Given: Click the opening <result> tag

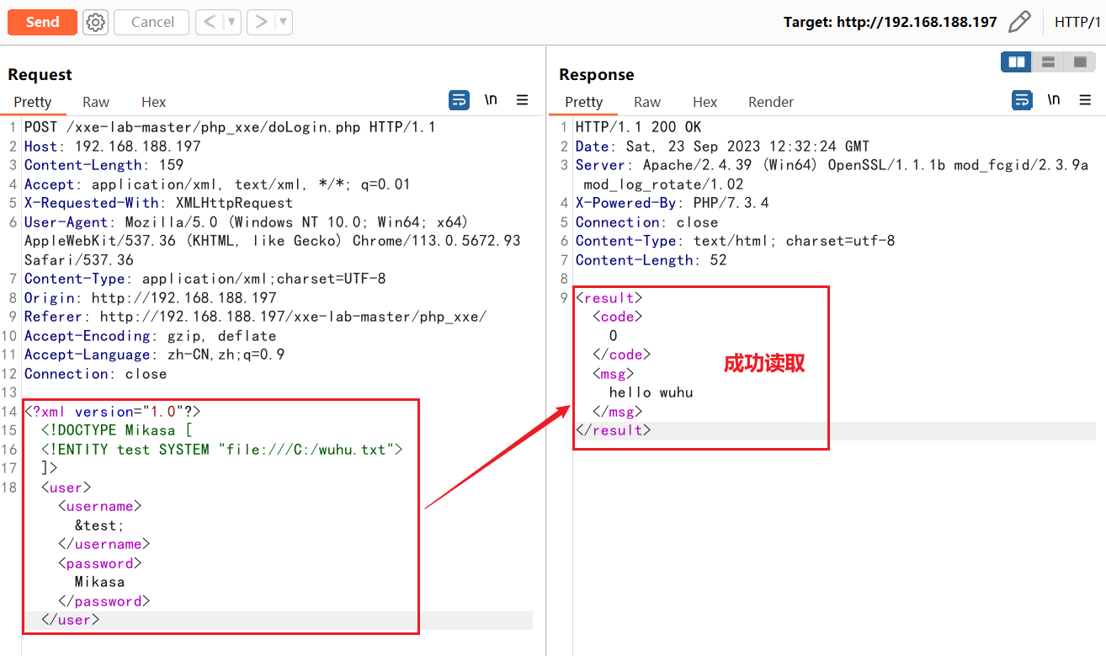Looking at the screenshot, I should pyautogui.click(x=609, y=298).
